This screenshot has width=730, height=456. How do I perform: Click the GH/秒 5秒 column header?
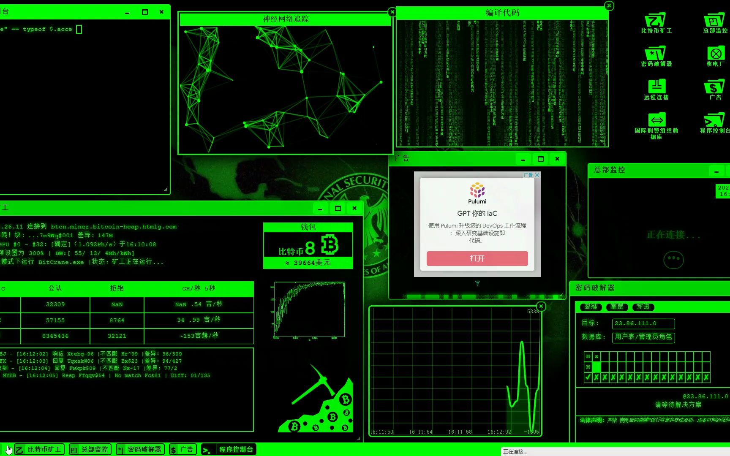point(199,288)
